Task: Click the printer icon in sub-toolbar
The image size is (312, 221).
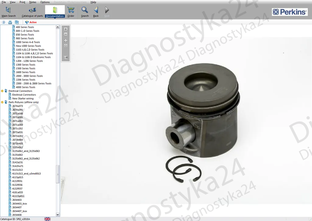Action: coord(10,22)
